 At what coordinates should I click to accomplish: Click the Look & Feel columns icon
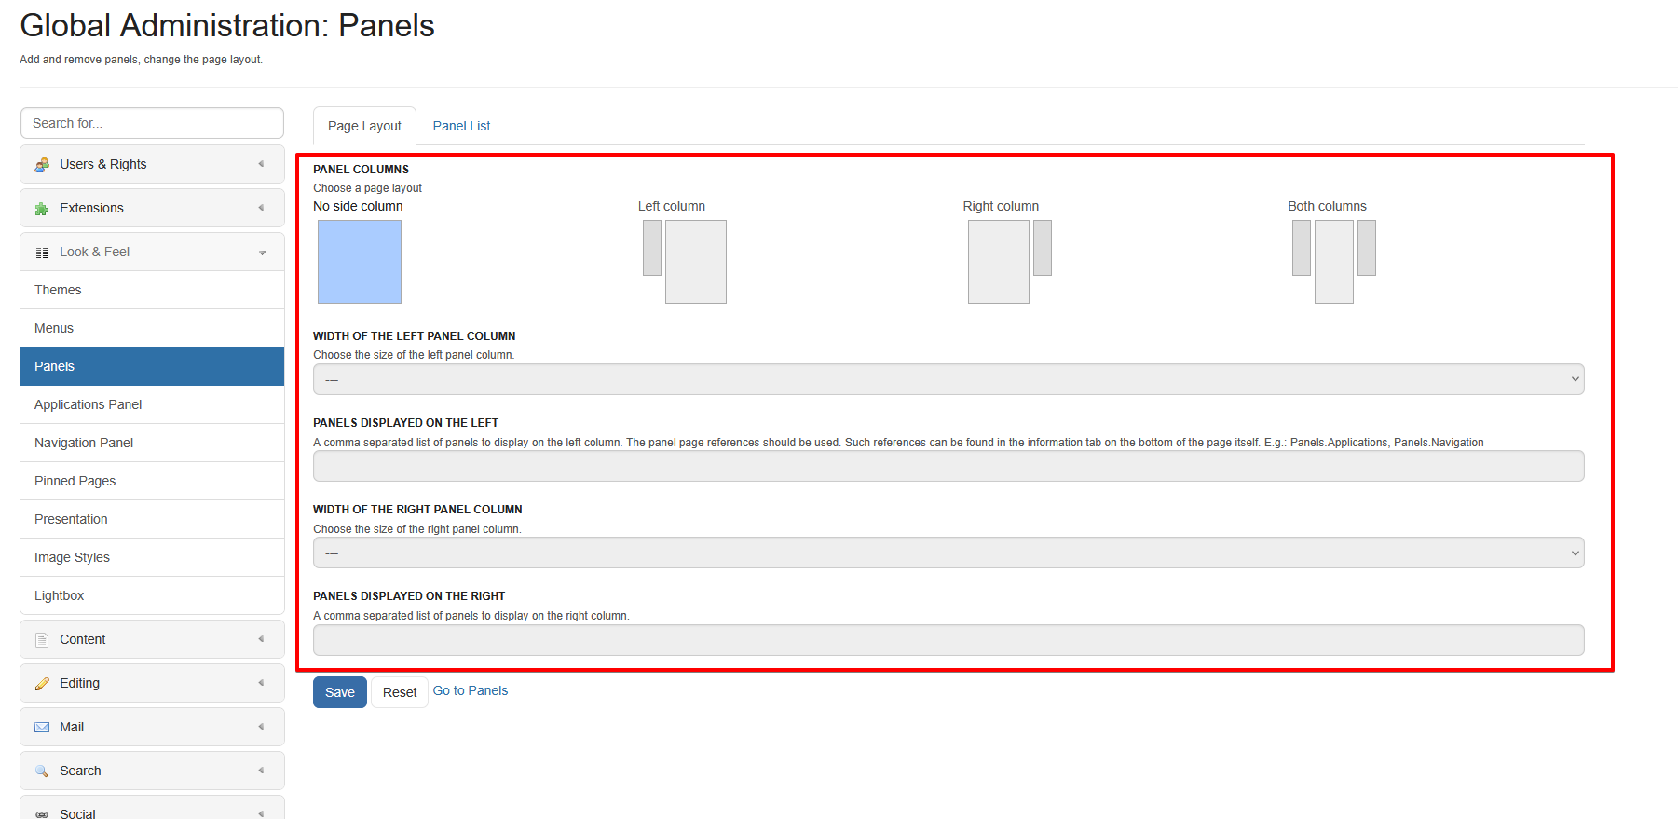42,253
